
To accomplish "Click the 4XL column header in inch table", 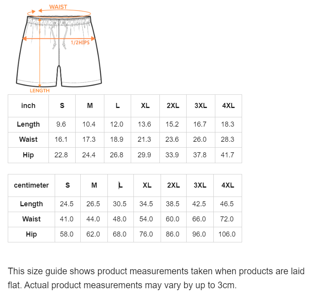I will [228, 106].
